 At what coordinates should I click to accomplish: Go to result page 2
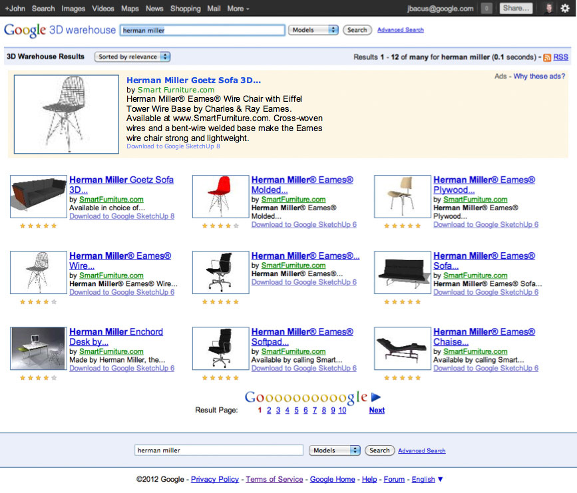(x=269, y=411)
